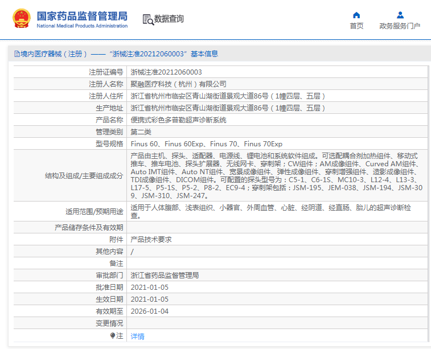
Task: Click National Medical Products Administration subtitle
Action: (x=82, y=26)
